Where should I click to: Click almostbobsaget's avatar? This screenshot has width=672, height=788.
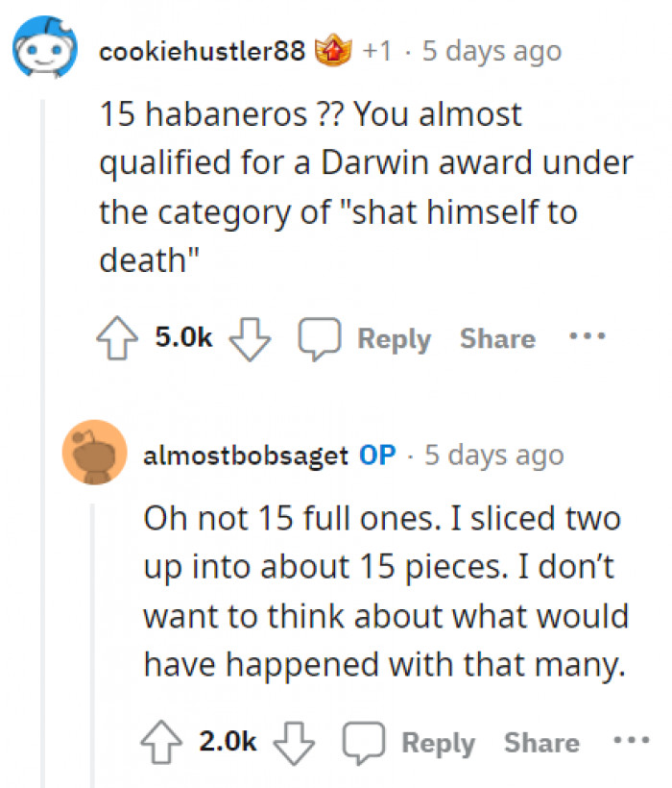94,455
